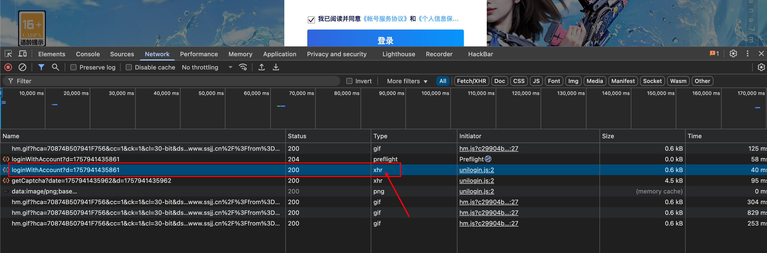The width and height of the screenshot is (767, 253).
Task: Click the 16+ CADPA age rating badge
Action: click(x=32, y=28)
